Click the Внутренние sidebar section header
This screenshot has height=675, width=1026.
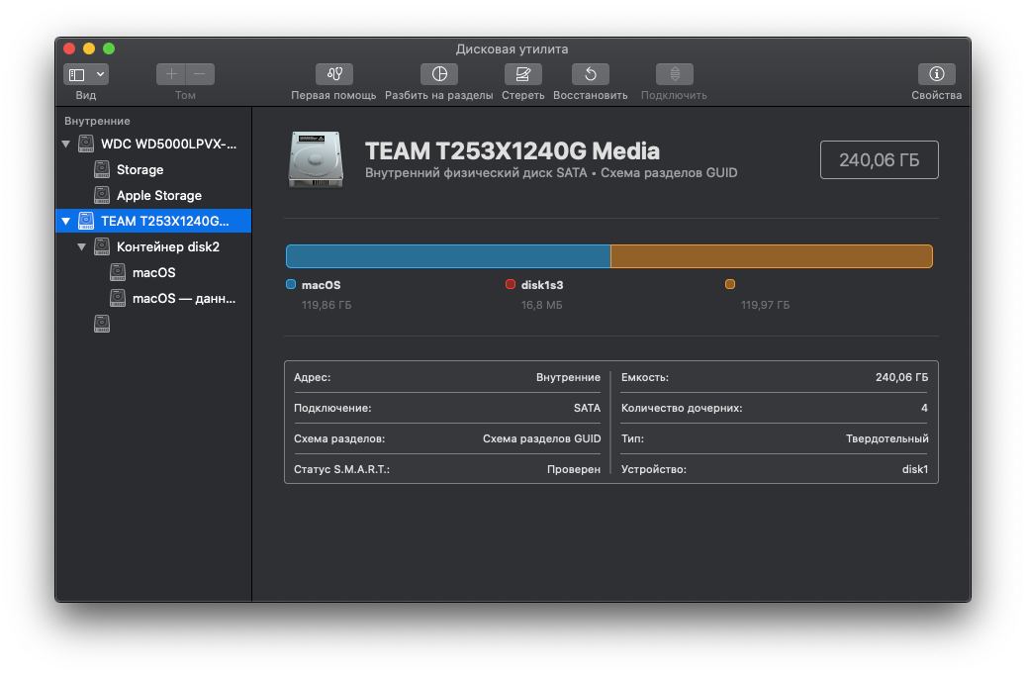click(97, 121)
